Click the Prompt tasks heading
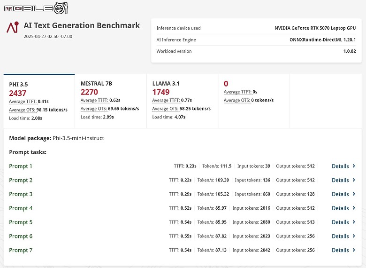The width and height of the screenshot is (366, 268). tap(28, 152)
